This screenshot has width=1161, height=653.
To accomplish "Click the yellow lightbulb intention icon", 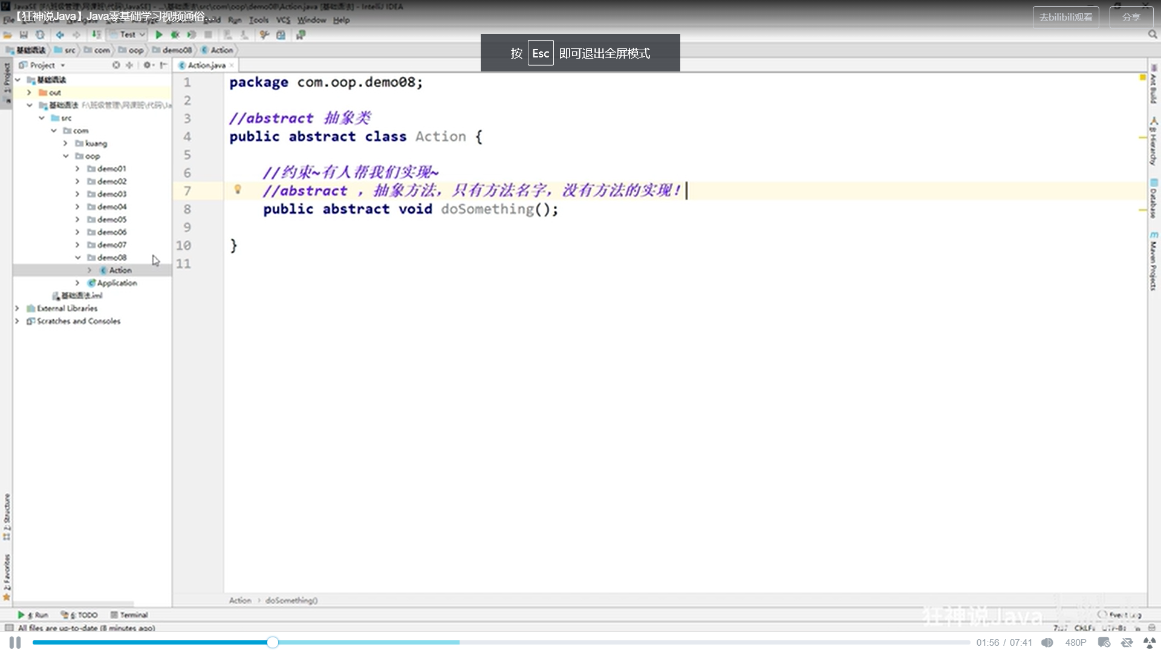I will point(238,190).
